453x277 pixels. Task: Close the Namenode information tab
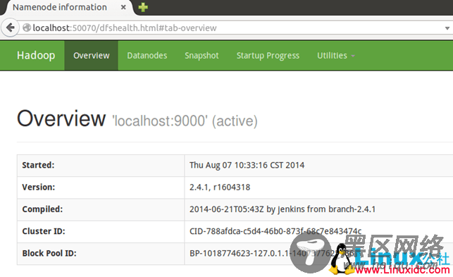click(x=123, y=7)
